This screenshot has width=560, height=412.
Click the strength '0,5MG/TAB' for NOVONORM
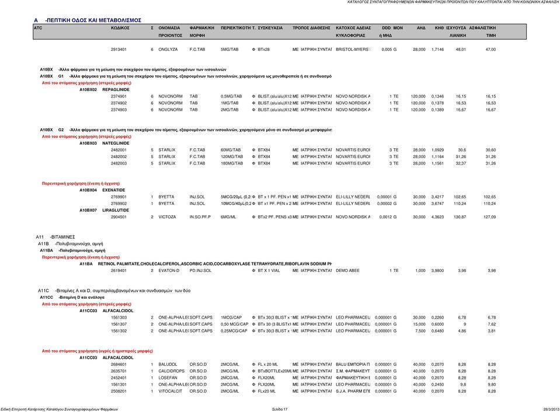point(231,96)
